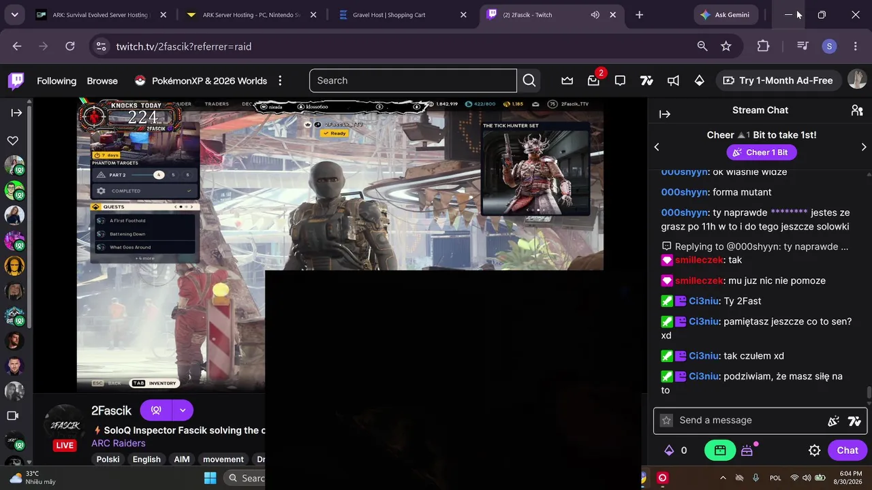Viewport: 872px width, 490px height.
Task: Click the twitch.tv address bar URL
Action: pos(184,46)
